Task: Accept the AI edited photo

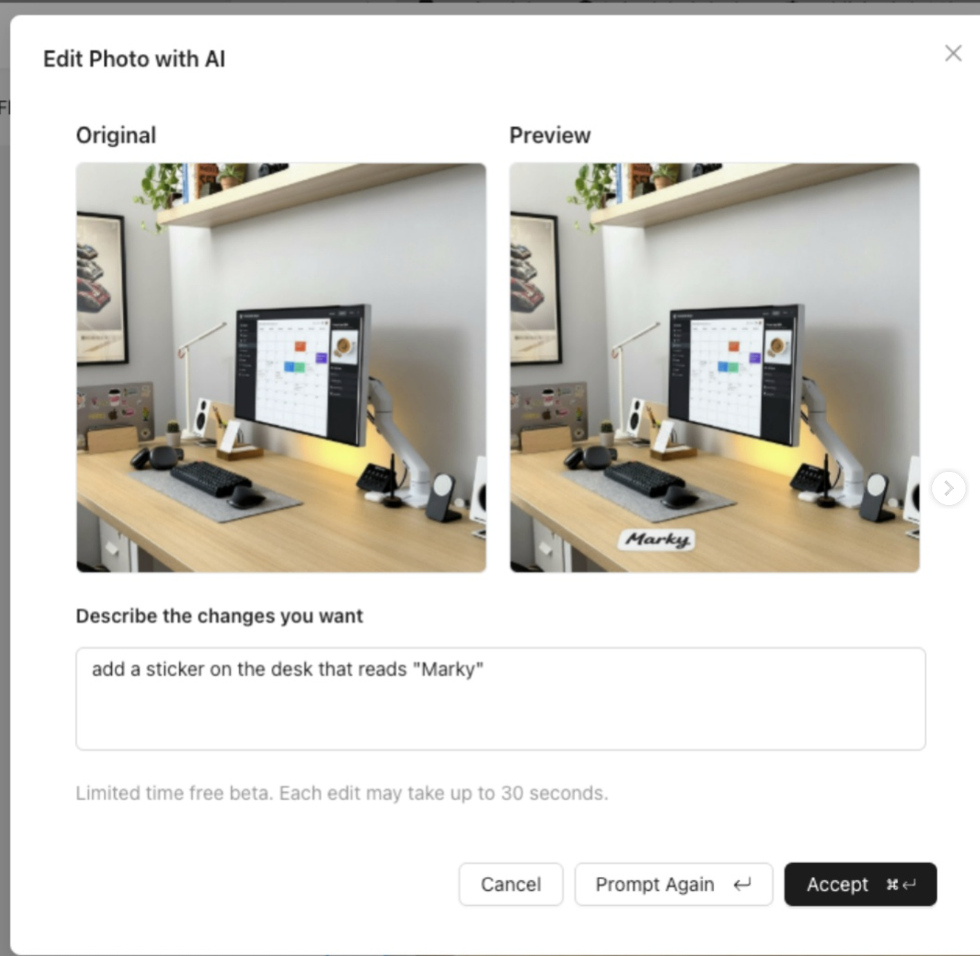Action: 860,884
